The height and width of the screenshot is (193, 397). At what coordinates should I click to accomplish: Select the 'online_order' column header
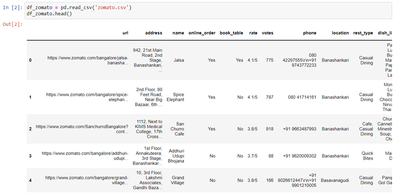[x=202, y=33]
